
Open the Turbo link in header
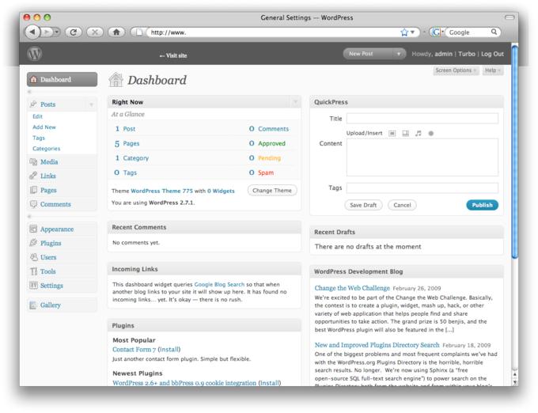[x=467, y=54]
